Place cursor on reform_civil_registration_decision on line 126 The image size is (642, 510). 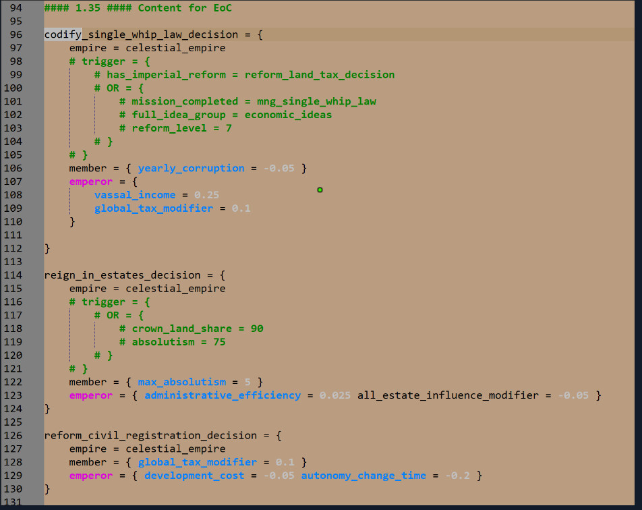coord(150,435)
